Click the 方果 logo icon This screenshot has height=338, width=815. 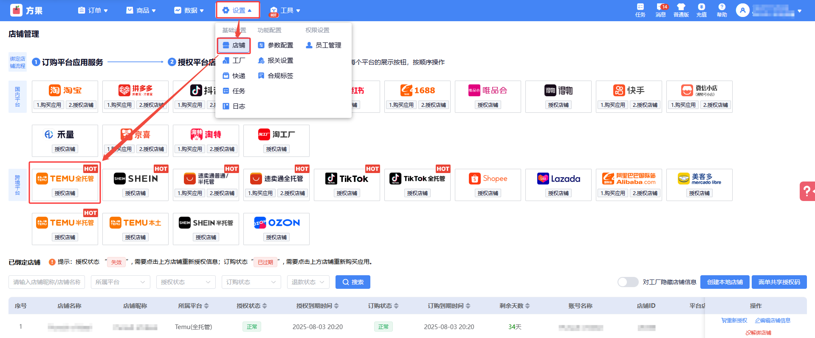(17, 10)
